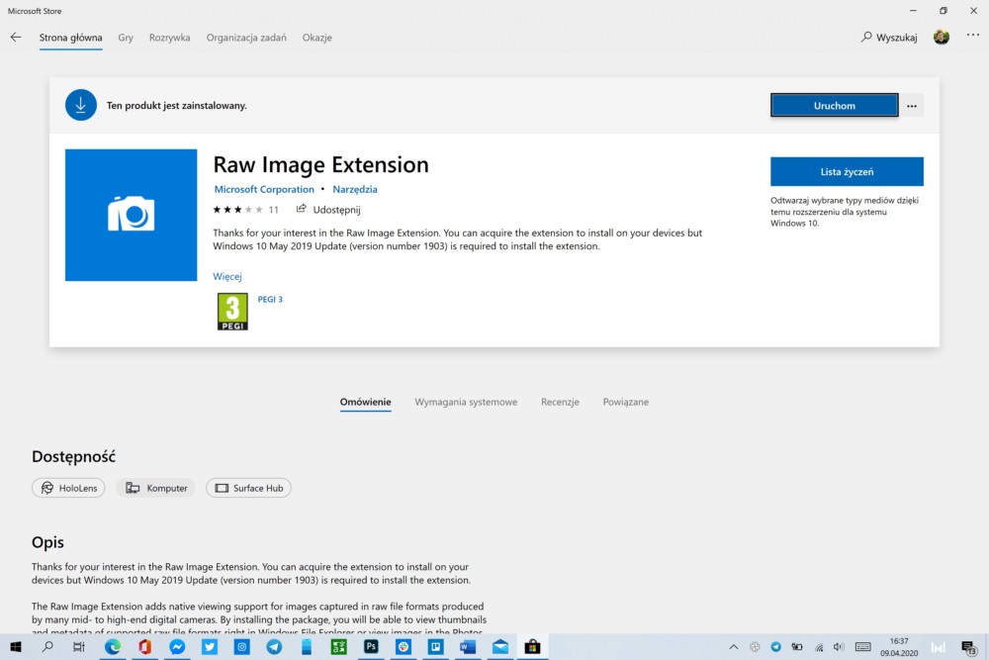Open network Wi-Fi tray icon
This screenshot has width=989, height=660.
point(819,647)
